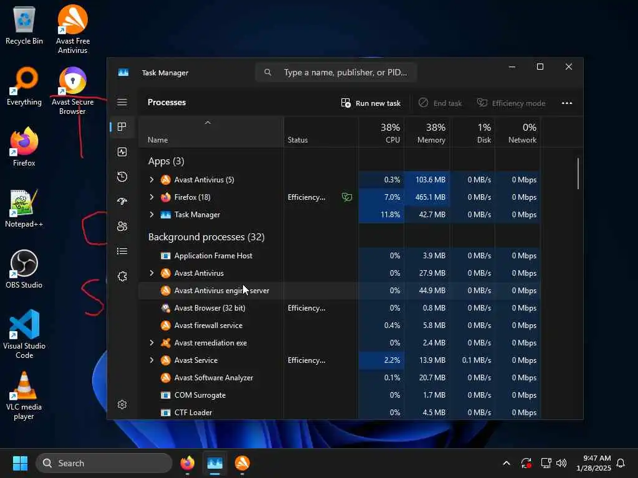Click the Firefox taskbar icon
638x478 pixels.
187,463
